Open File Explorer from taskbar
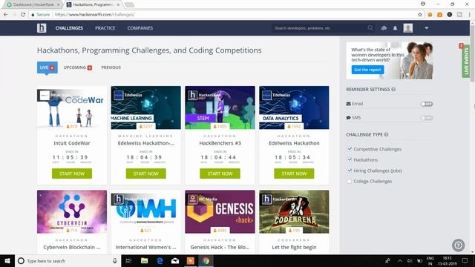Viewport: 475px width, 267px height. 144,260
